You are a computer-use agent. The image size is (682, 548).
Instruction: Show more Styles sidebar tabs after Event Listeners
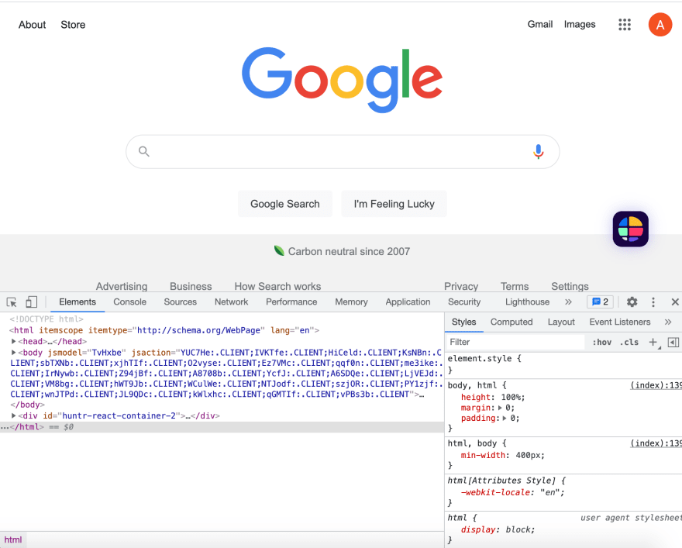[x=668, y=322]
